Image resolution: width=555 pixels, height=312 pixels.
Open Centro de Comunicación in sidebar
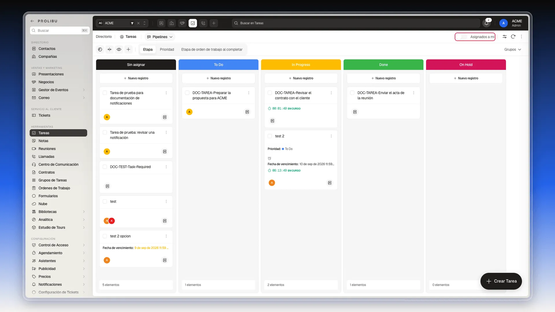[x=58, y=164]
